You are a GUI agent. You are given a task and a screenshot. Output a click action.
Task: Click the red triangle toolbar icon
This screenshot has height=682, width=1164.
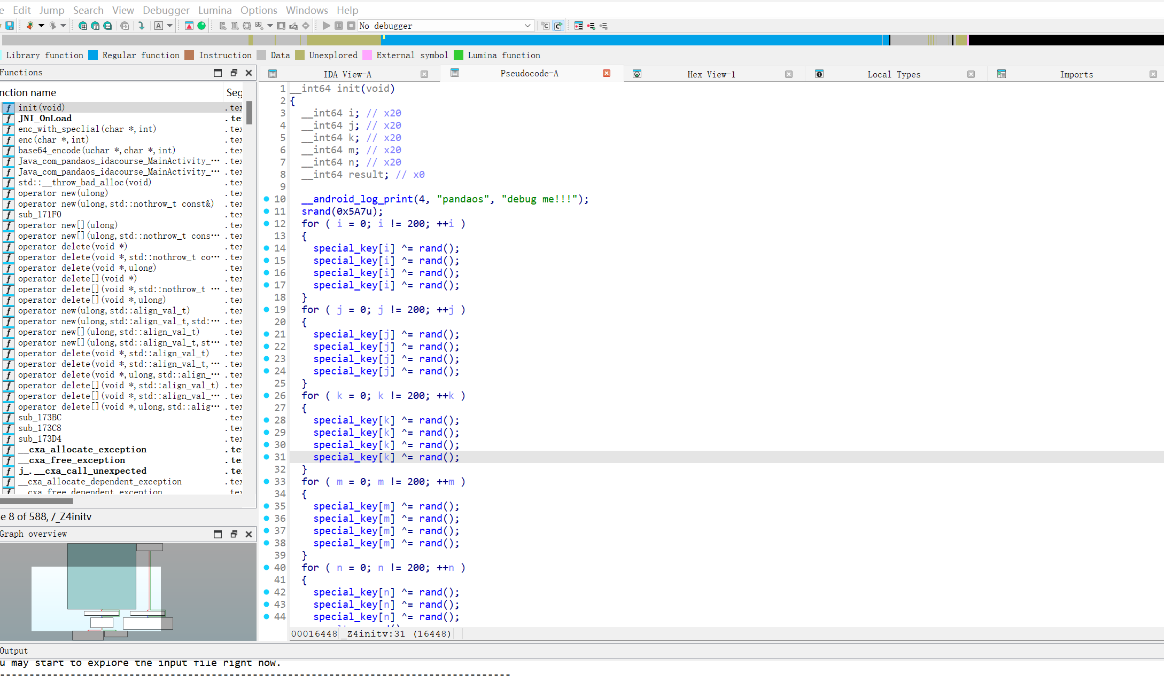click(x=189, y=26)
